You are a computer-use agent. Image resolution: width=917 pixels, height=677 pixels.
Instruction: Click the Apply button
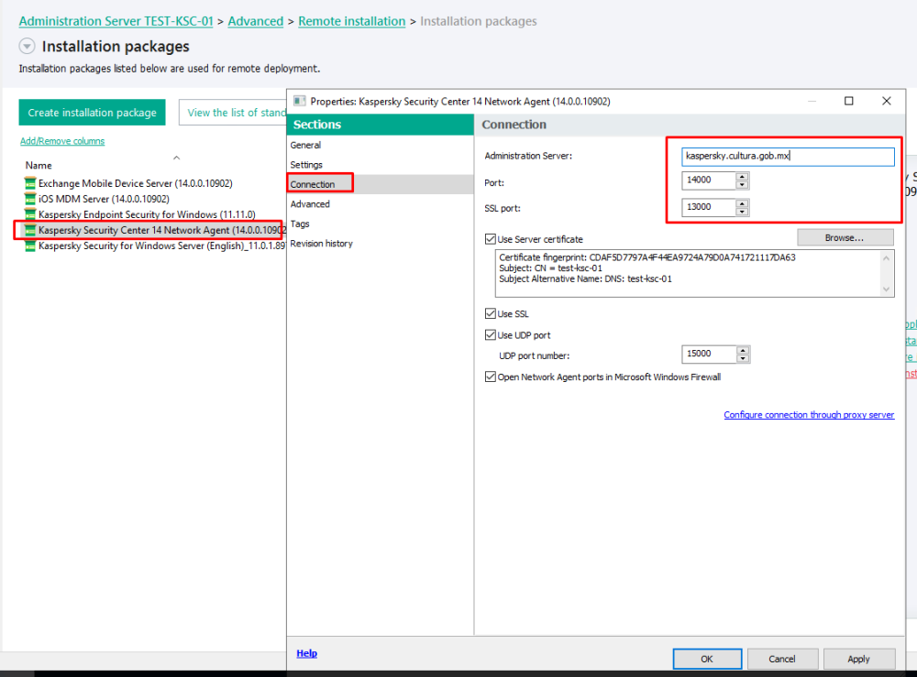[858, 659]
